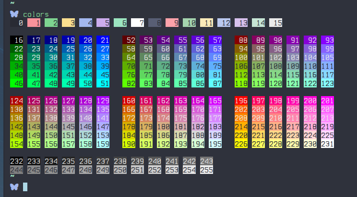This screenshot has height=197, width=357.
Task: Choose the lime green cell 82
Action: point(129,83)
